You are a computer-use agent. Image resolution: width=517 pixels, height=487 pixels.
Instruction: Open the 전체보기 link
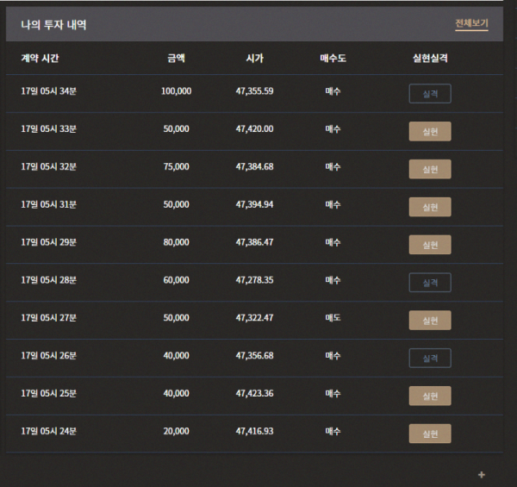click(471, 23)
